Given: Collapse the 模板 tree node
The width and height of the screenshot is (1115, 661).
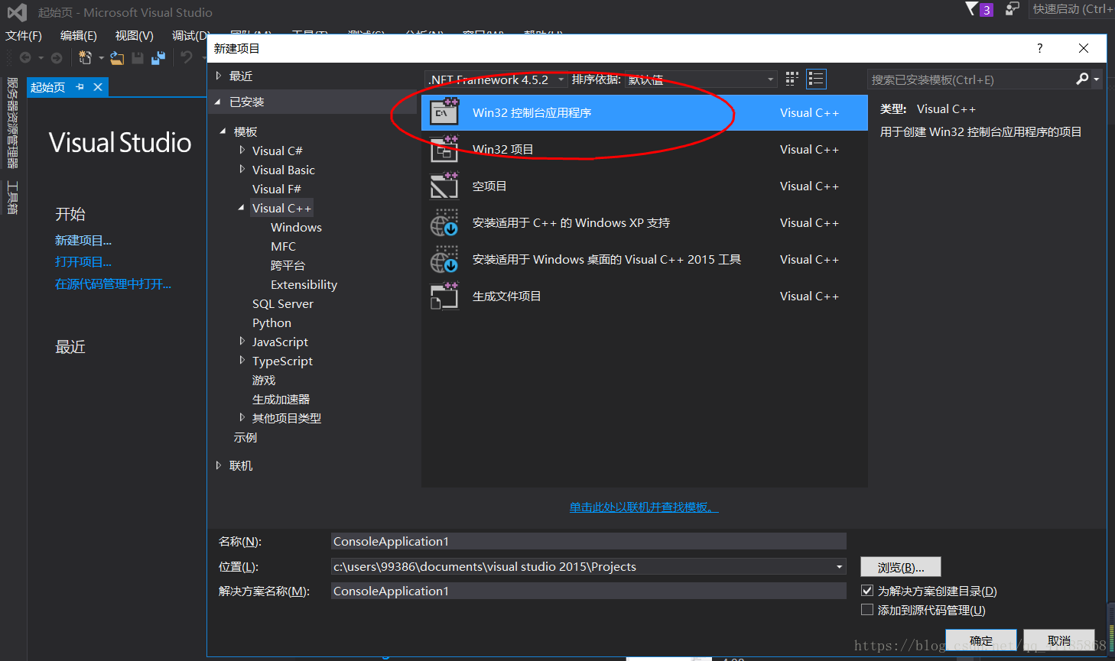Looking at the screenshot, I should pos(223,131).
